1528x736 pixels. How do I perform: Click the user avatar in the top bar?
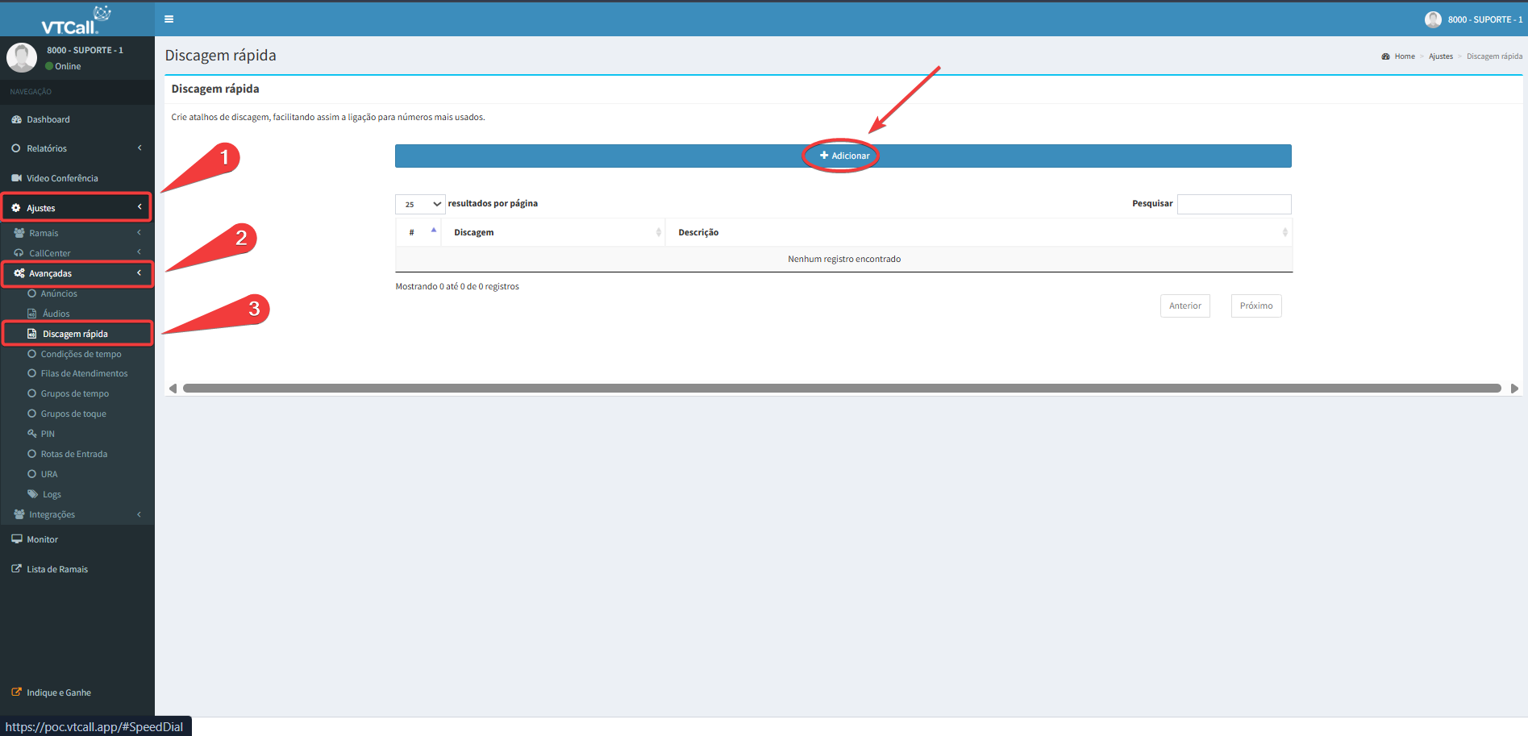click(x=1432, y=19)
